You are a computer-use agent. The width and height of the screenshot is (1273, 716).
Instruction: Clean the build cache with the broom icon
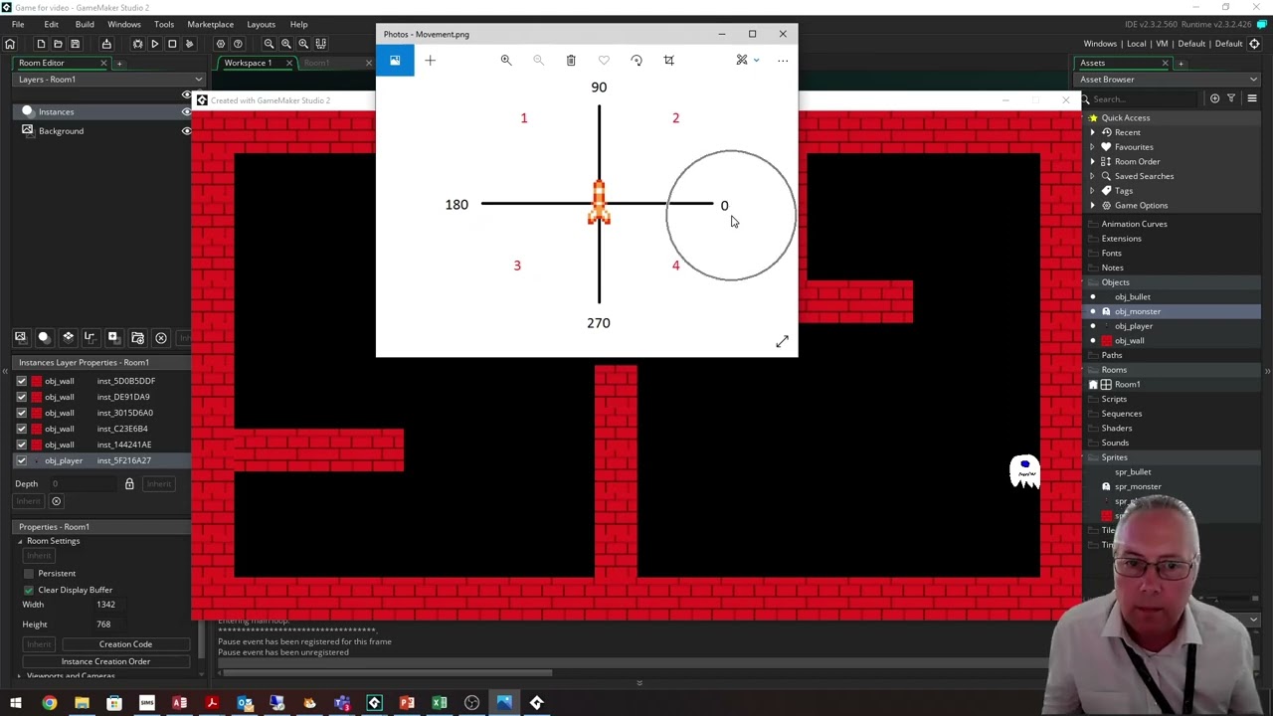pos(189,44)
